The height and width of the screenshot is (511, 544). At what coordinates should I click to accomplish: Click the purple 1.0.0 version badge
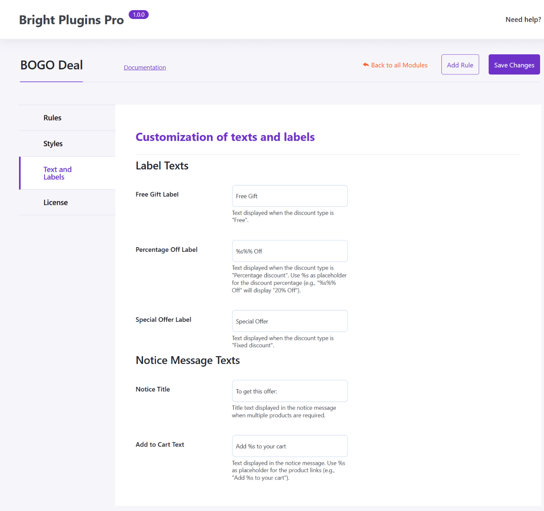tap(138, 14)
